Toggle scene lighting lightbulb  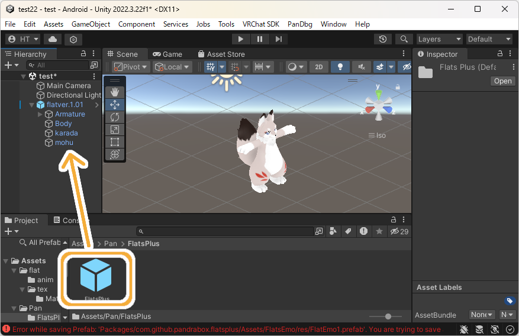340,67
